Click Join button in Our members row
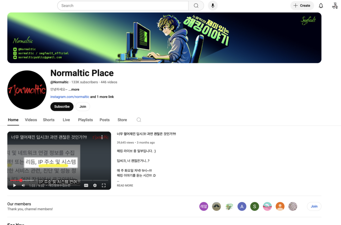This screenshot has width=341, height=225. (x=314, y=206)
